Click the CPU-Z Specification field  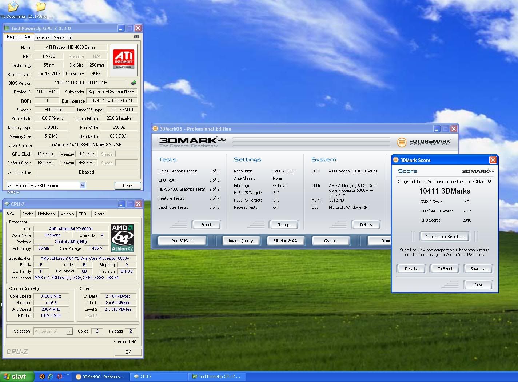click(85, 258)
